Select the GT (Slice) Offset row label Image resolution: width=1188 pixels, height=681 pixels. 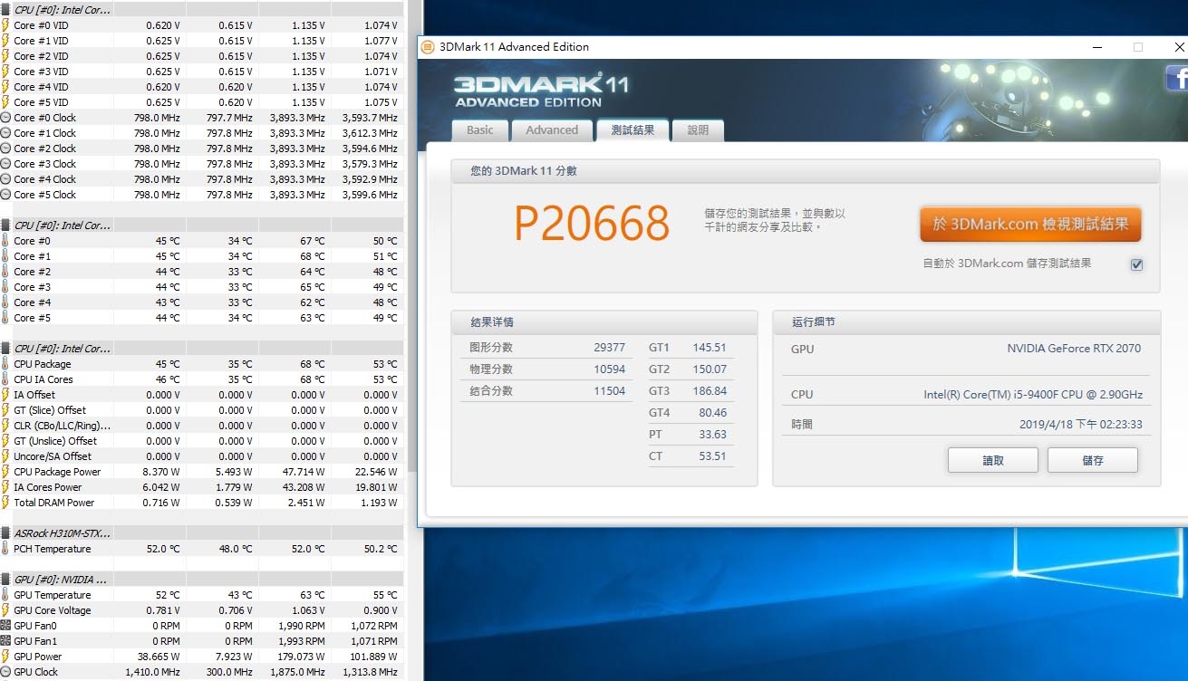50,410
